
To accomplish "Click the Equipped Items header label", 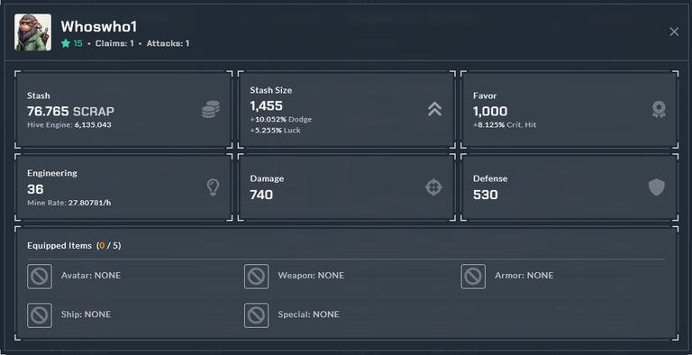I will 59,245.
